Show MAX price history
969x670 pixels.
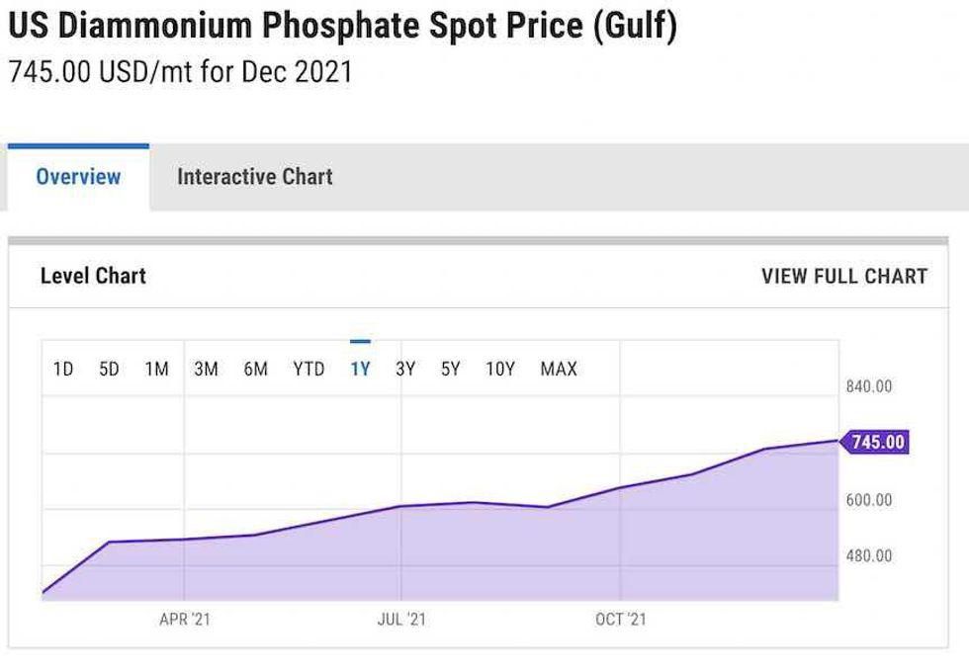click(559, 370)
